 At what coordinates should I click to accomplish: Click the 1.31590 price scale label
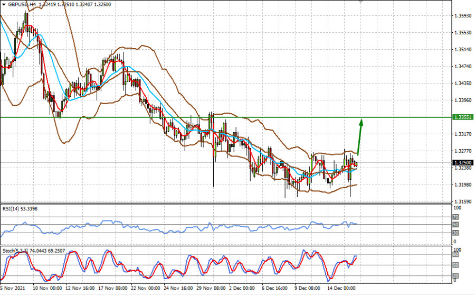click(462, 202)
